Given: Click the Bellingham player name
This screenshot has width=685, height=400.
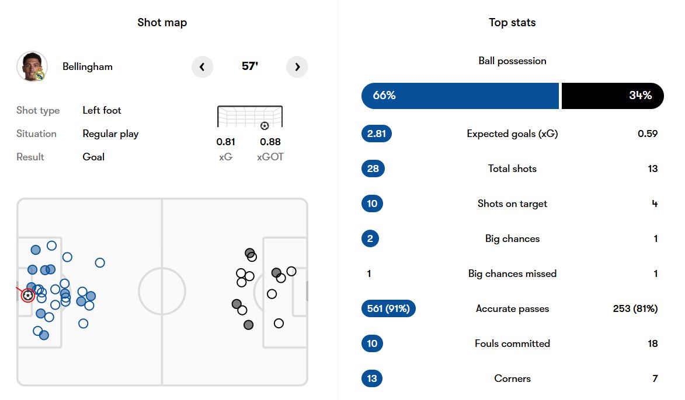Looking at the screenshot, I should point(88,66).
